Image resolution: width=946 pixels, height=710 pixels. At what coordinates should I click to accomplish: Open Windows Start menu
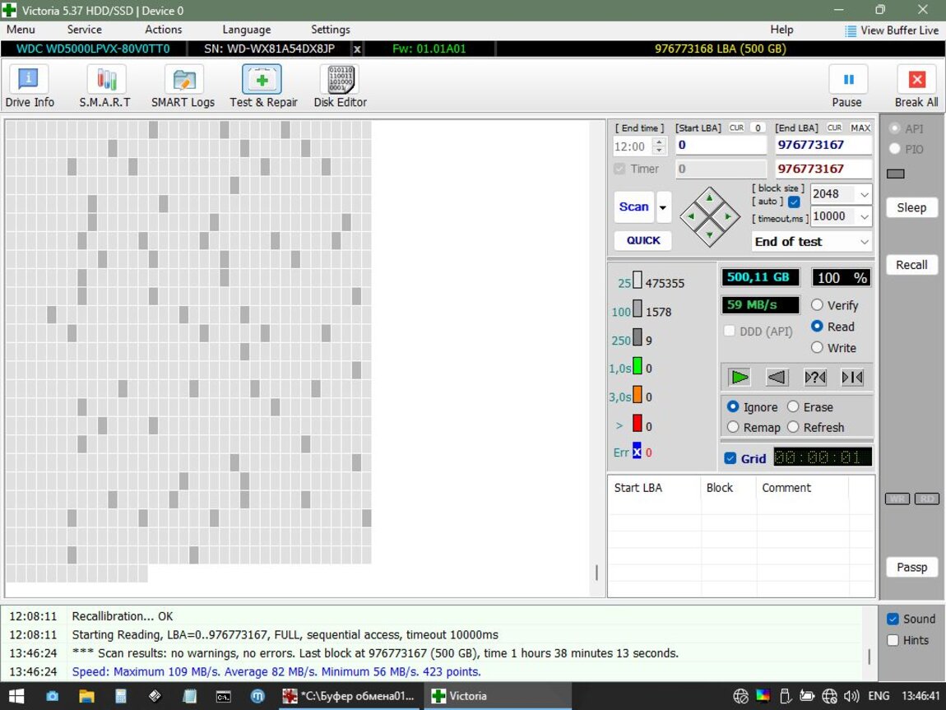pos(16,696)
